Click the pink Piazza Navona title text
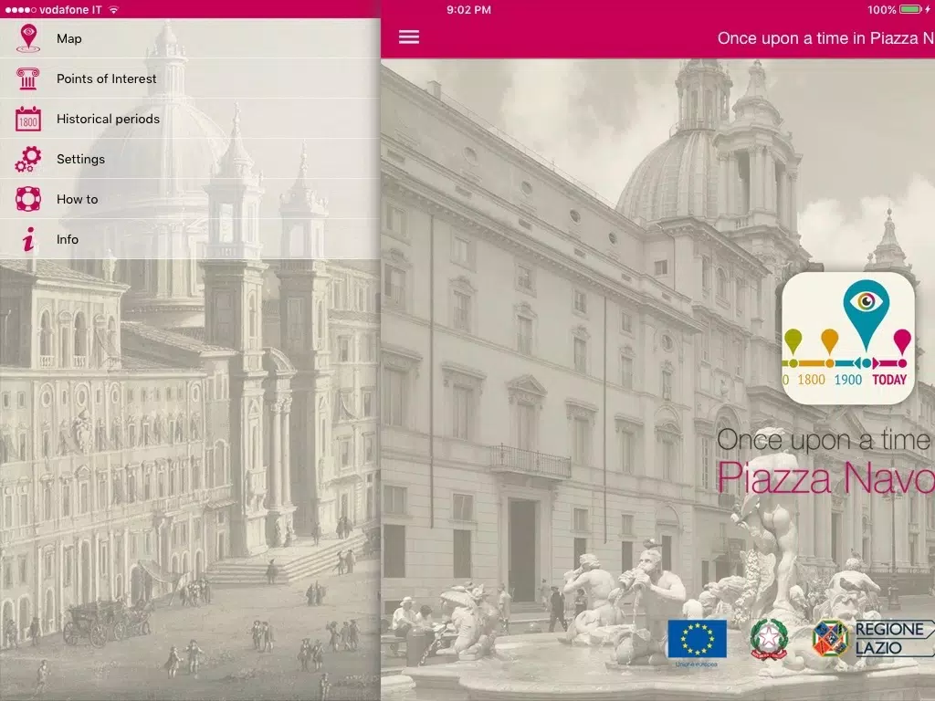 pyautogui.click(x=825, y=478)
